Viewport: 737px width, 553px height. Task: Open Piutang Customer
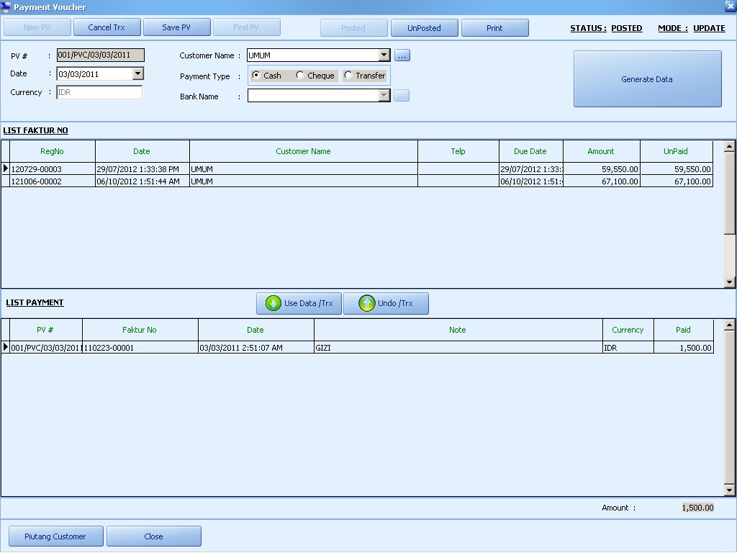pos(55,536)
